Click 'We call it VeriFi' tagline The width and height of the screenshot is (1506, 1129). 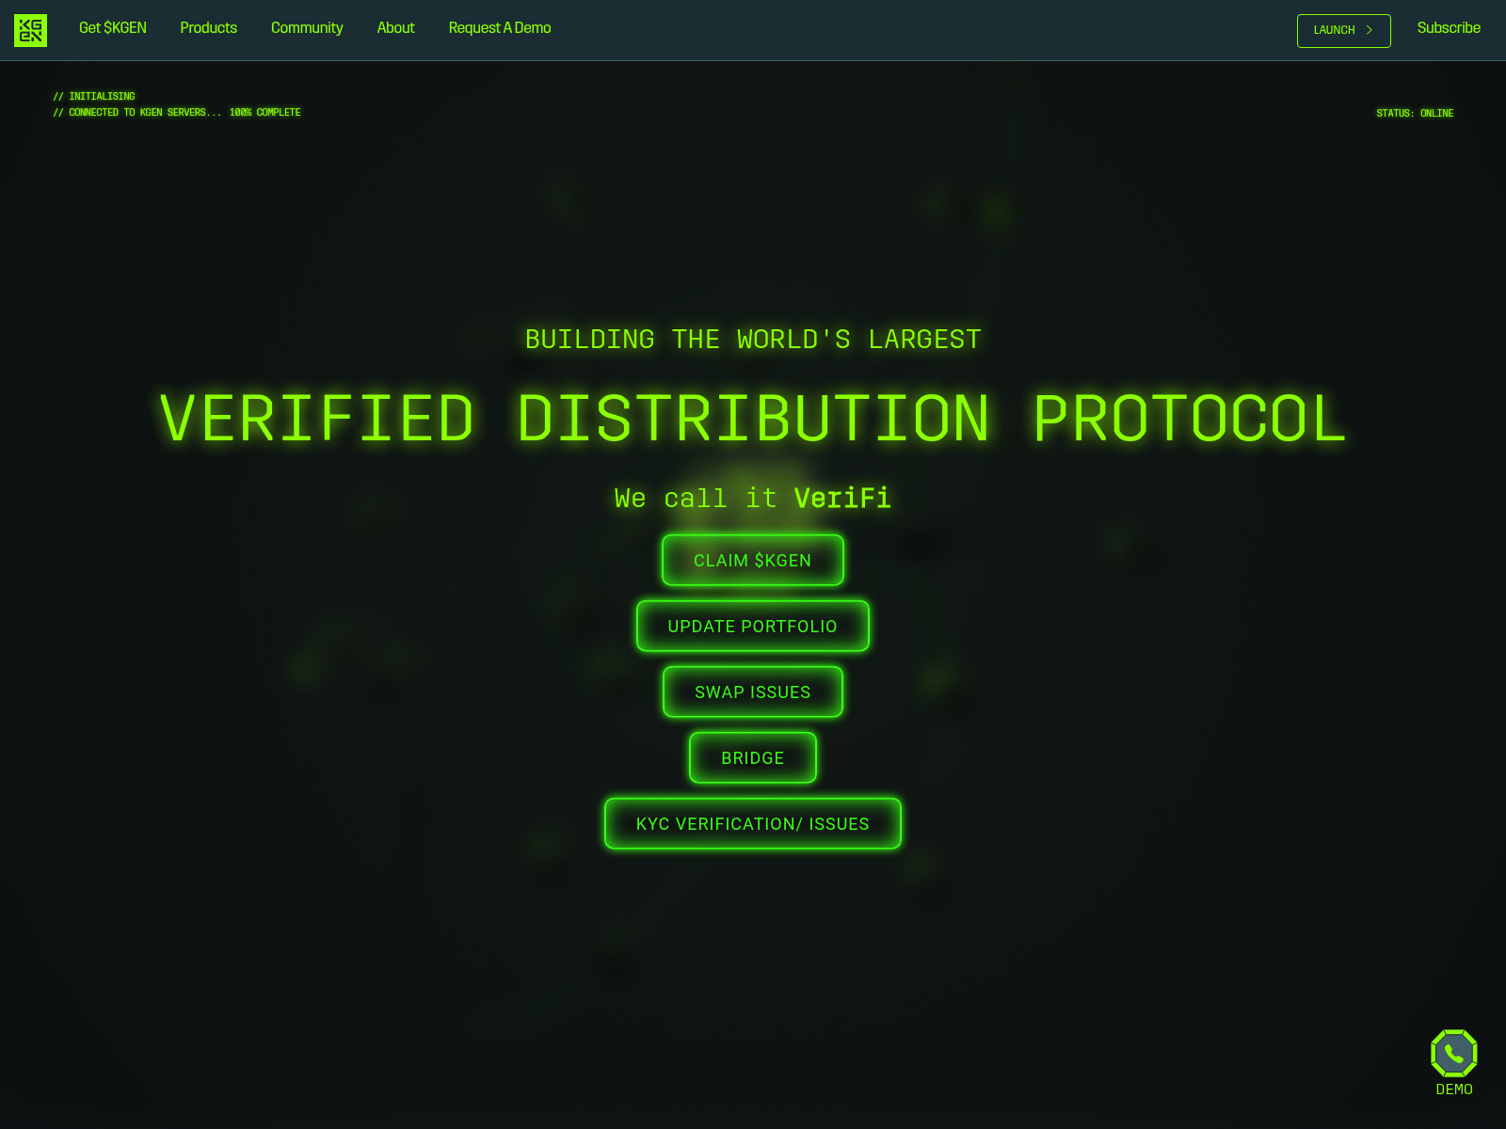[753, 498]
